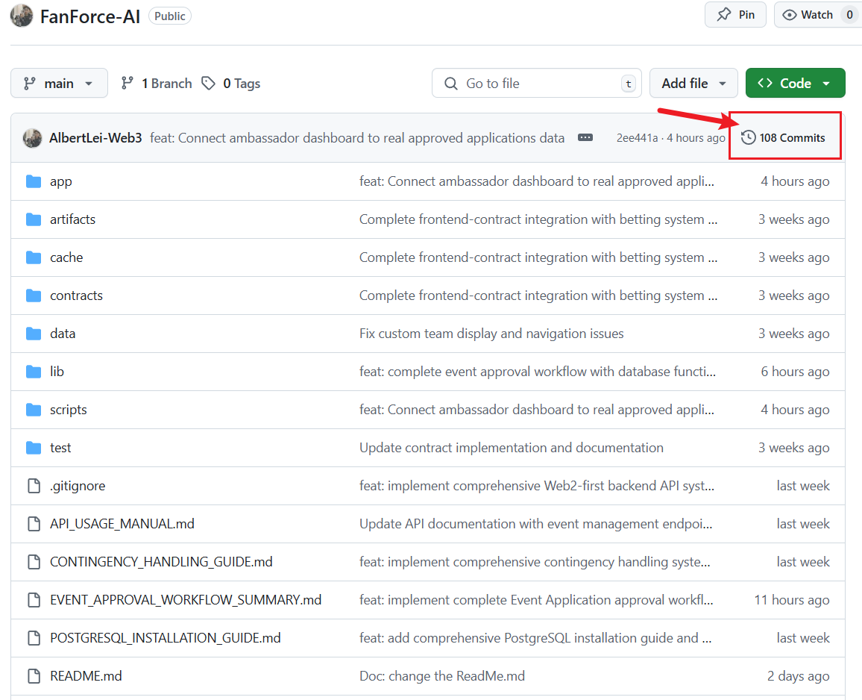Click the magnifier icon in Go to file
Screen dimensions: 862x700
[451, 83]
